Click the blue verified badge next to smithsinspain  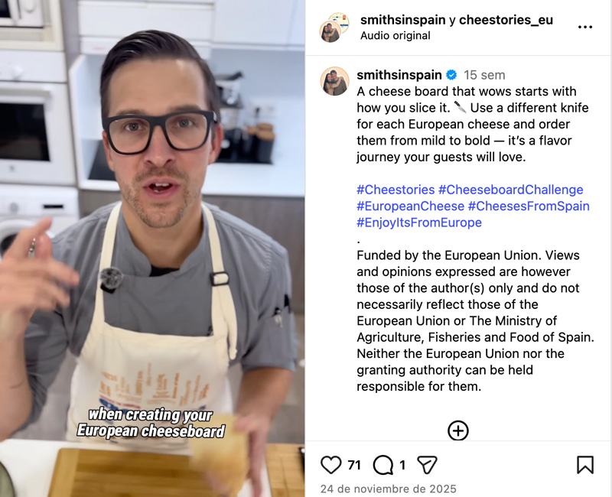451,75
